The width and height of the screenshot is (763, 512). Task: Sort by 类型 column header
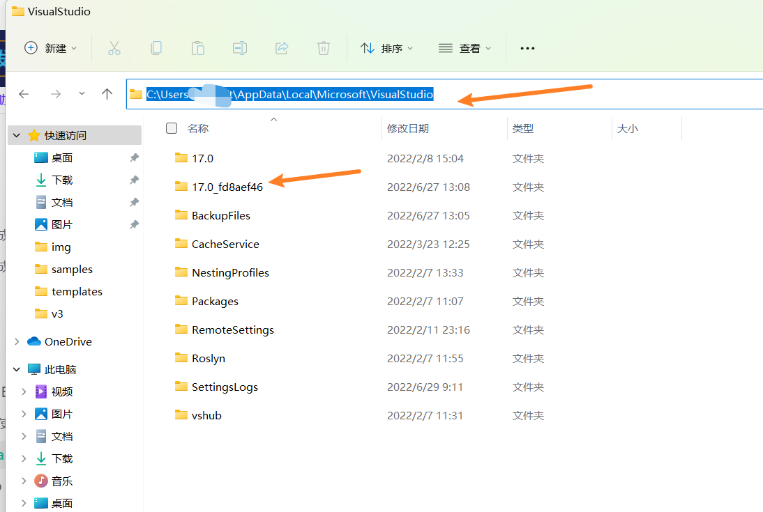click(x=523, y=128)
